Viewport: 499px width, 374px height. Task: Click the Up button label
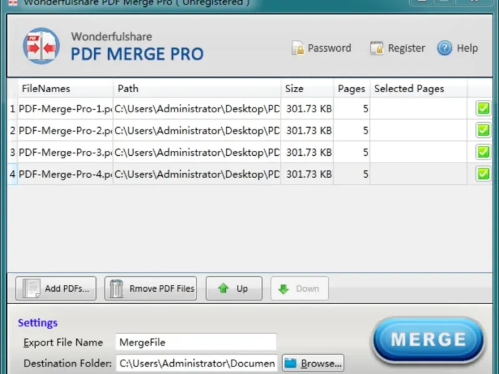coord(242,289)
